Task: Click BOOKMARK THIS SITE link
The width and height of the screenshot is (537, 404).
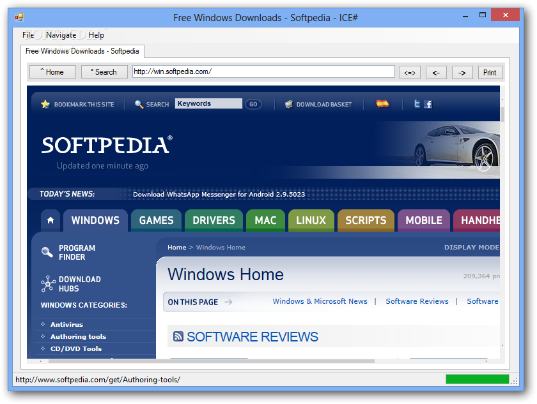Action: tap(84, 104)
